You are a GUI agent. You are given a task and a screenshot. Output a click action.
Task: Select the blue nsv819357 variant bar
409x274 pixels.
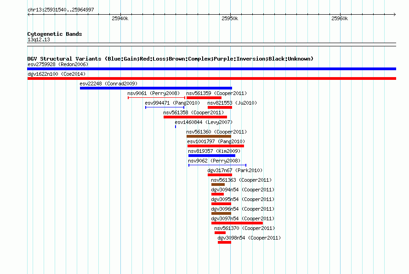coord(212,156)
